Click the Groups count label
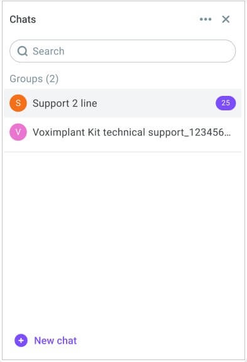 (x=34, y=79)
